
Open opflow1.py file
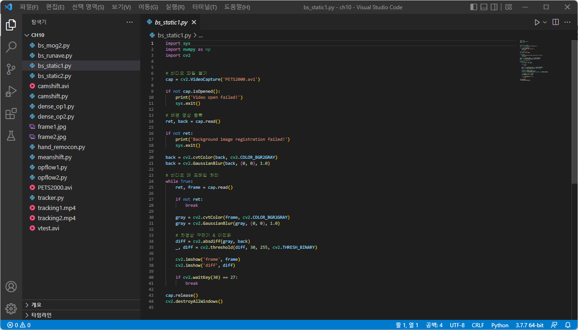coord(81,167)
